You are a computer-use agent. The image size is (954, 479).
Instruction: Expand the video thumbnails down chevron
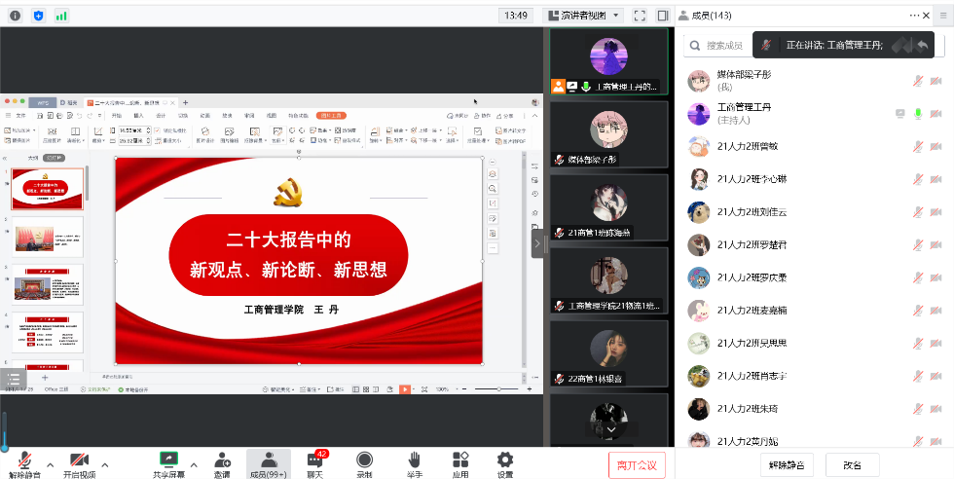(610, 428)
